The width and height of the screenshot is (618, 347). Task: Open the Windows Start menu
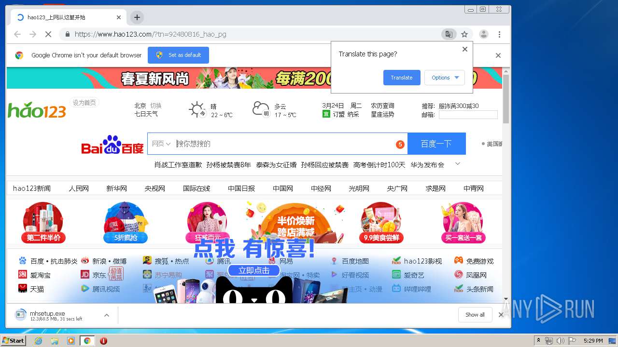coord(14,341)
